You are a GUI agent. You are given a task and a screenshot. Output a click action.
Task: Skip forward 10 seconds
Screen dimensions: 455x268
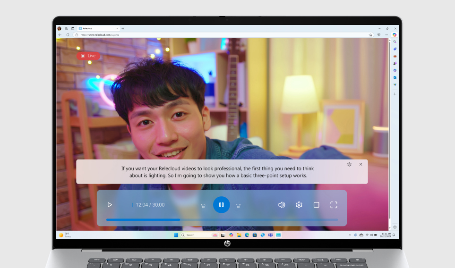point(238,206)
